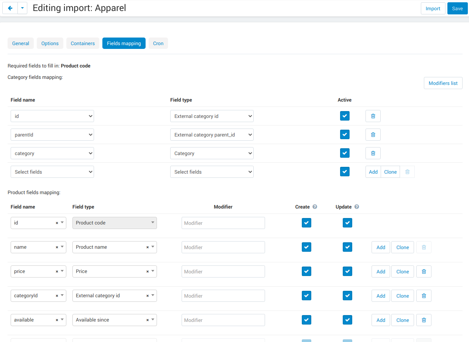Focus the Modifier input for price row

[x=223, y=271]
